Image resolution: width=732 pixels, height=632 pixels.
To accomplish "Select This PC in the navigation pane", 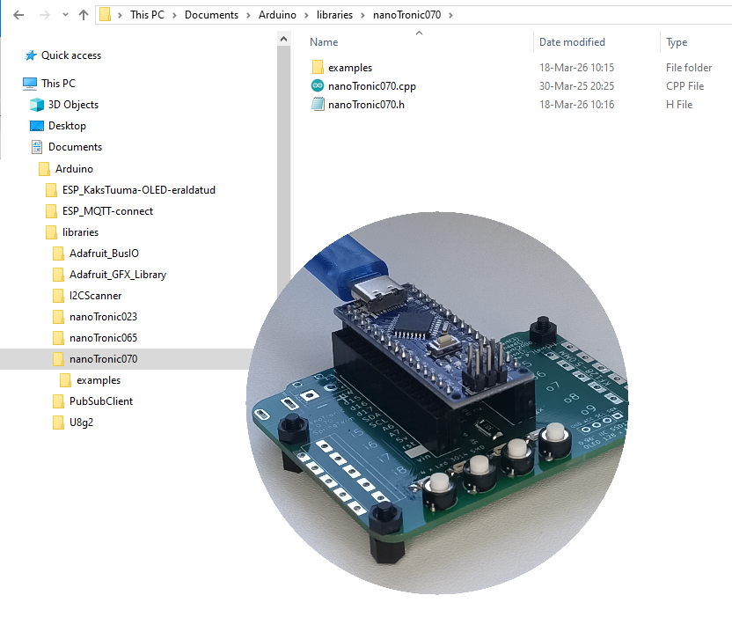I will pos(58,84).
